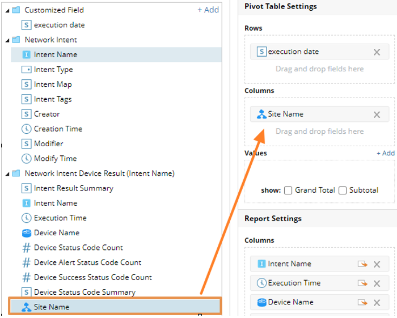Screen dimensions: 397x318
Task: Add a new customized field
Action: [x=208, y=10]
